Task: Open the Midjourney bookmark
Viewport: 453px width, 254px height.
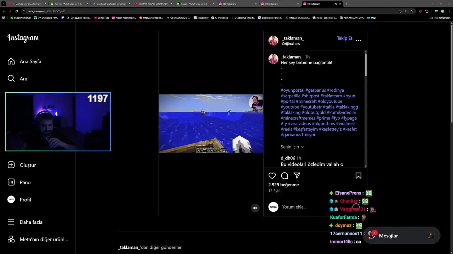Action: [x=201, y=18]
